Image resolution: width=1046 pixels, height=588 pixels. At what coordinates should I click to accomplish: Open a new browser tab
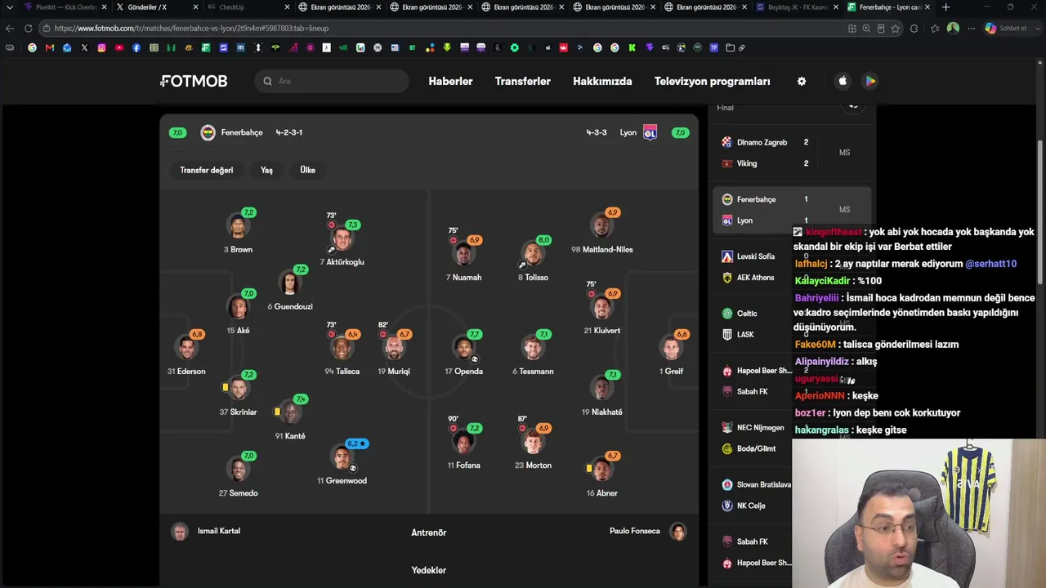point(945,7)
